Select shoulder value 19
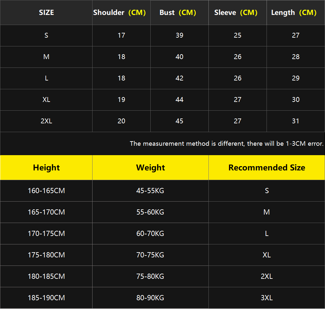Image resolution: width=325 pixels, height=309 pixels. [121, 100]
